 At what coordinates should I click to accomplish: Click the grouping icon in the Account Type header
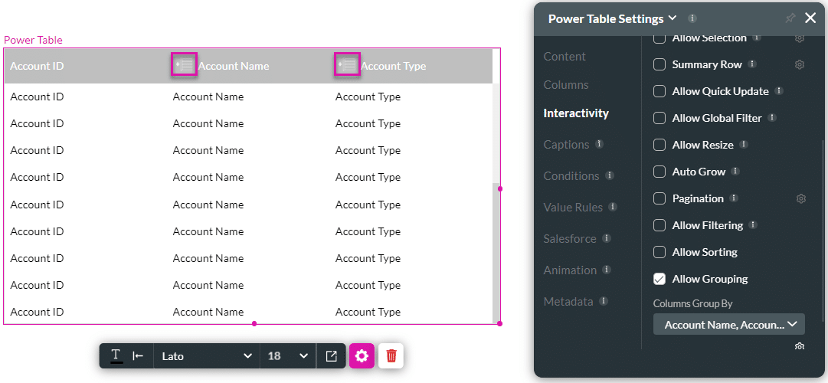[348, 64]
